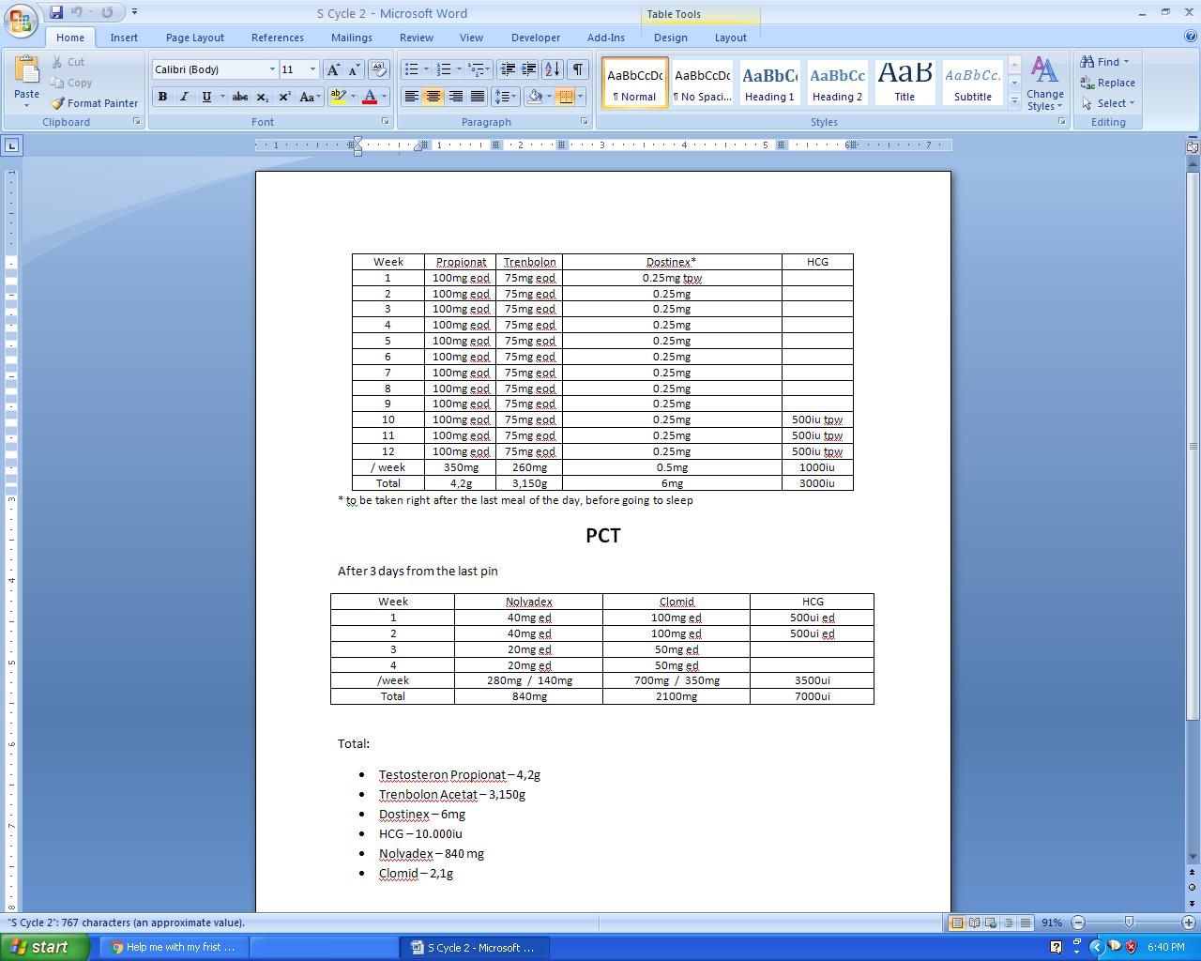
Task: Toggle Bold formatting
Action: point(162,97)
